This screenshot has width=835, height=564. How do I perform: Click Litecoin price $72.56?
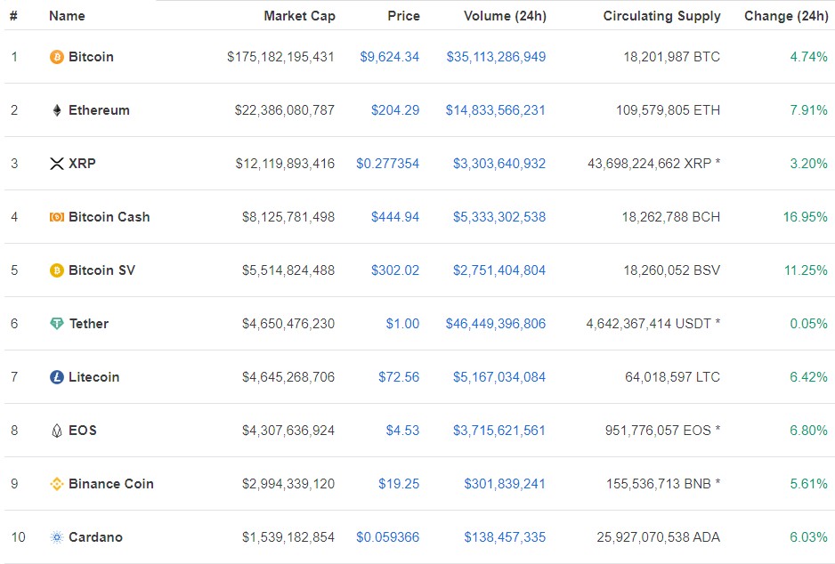(399, 377)
